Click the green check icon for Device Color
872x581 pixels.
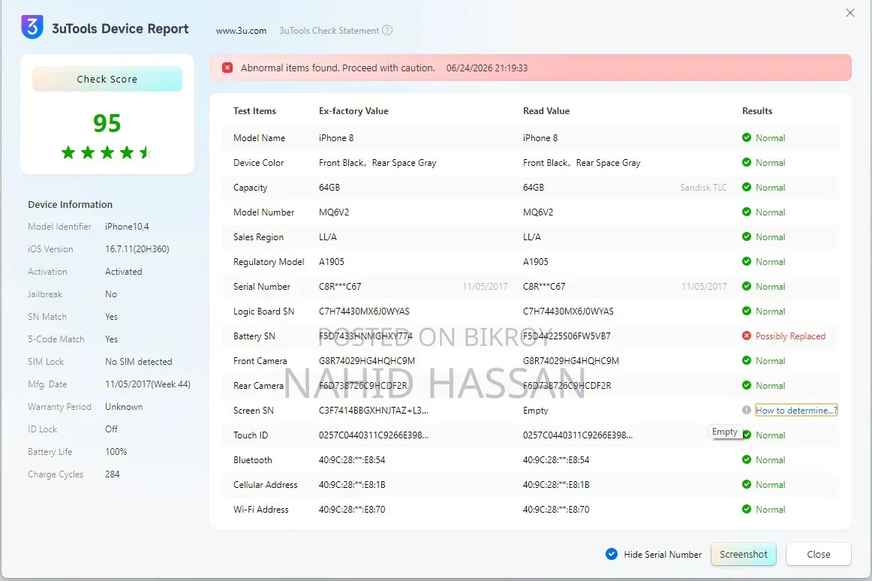click(x=747, y=162)
